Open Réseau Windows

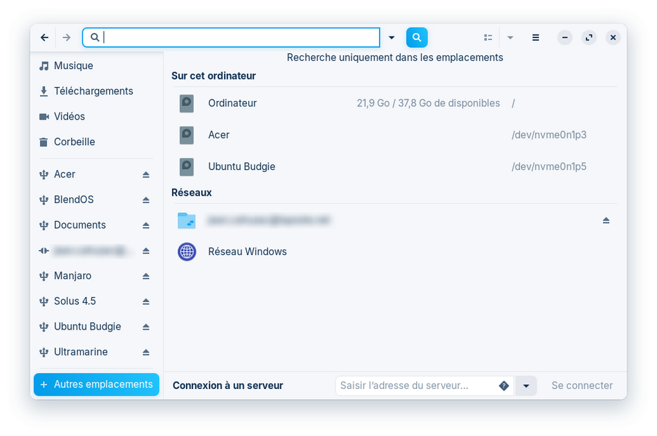[247, 252]
